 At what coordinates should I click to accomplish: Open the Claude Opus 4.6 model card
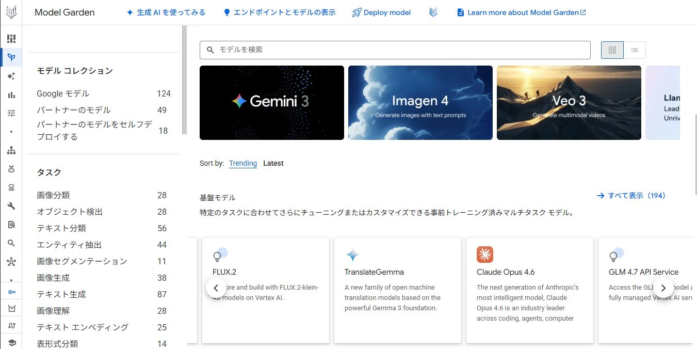click(x=530, y=291)
